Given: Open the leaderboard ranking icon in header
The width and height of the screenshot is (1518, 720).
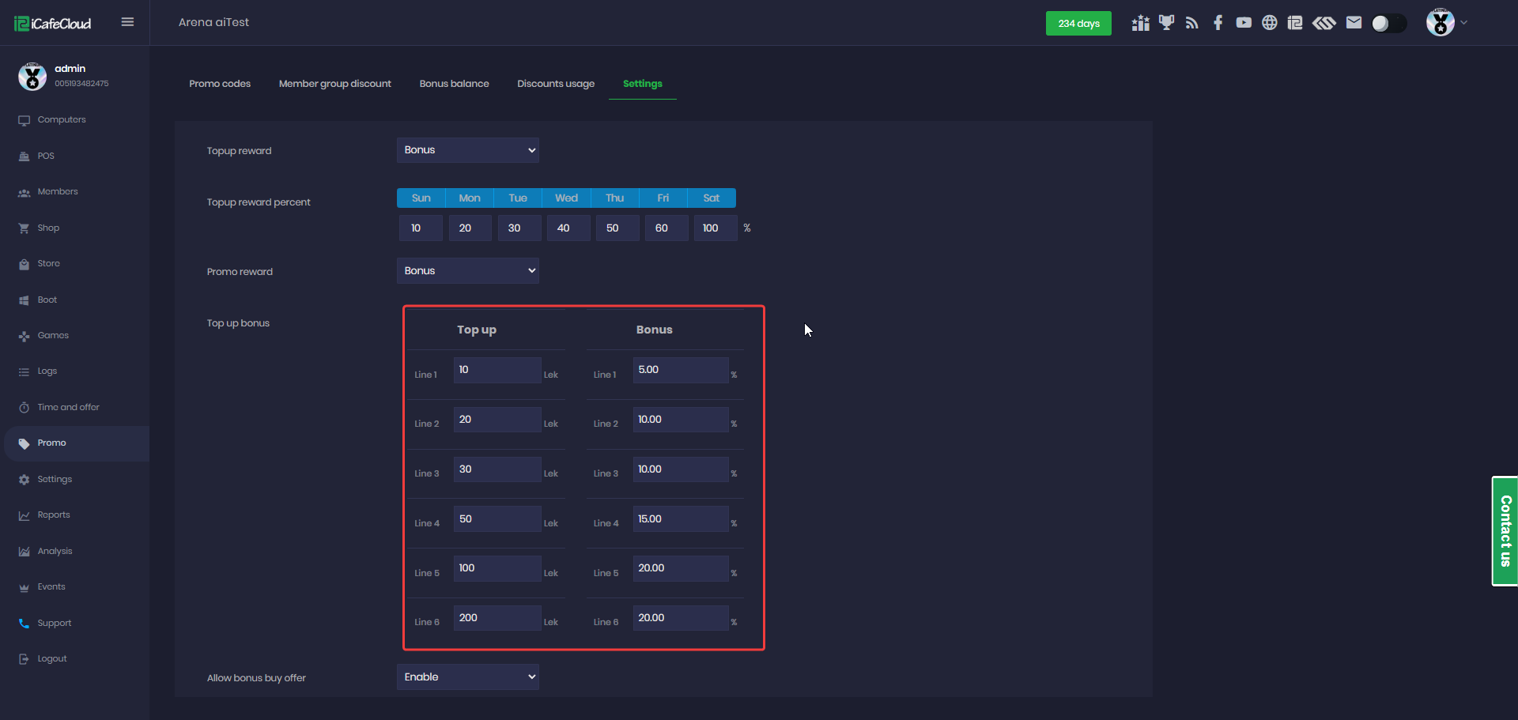Looking at the screenshot, I should (1140, 23).
